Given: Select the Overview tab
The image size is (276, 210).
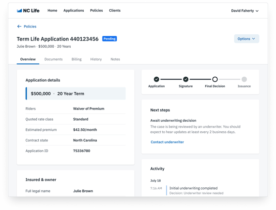Looking at the screenshot, I should pos(28,59).
